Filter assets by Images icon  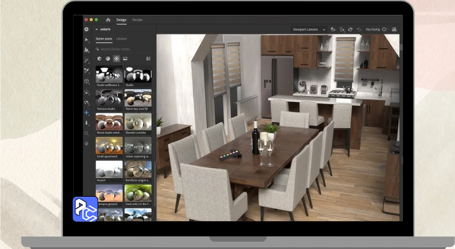[x=125, y=59]
